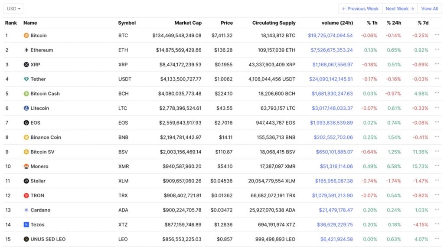This screenshot has height=247, width=444.
Task: Click Stellar price $0.04536
Action: click(222, 181)
